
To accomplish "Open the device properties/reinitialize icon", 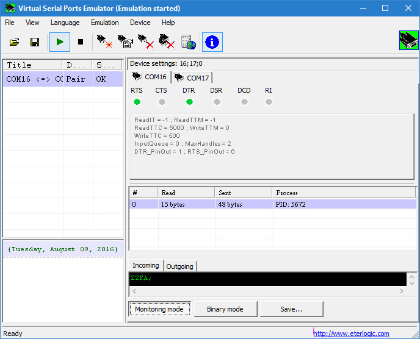I will coord(125,42).
